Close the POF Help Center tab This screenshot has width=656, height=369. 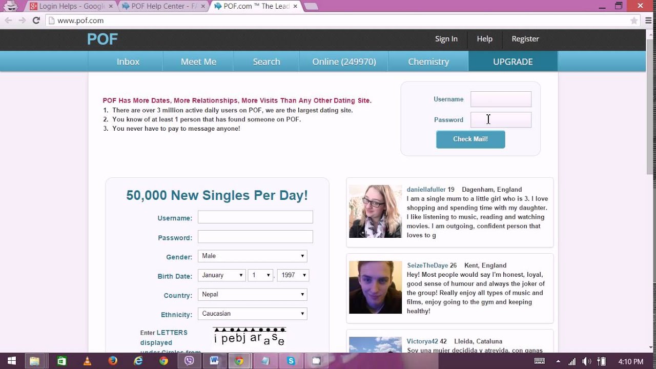point(203,6)
